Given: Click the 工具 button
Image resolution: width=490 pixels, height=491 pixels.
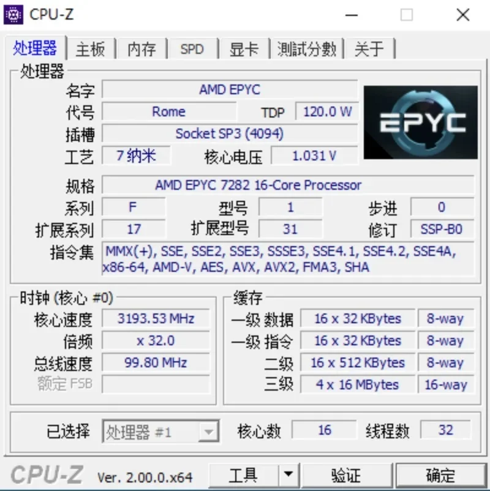Looking at the screenshot, I should tap(243, 475).
